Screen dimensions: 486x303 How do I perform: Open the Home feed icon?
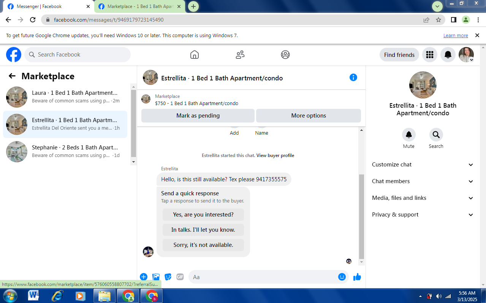pos(195,55)
